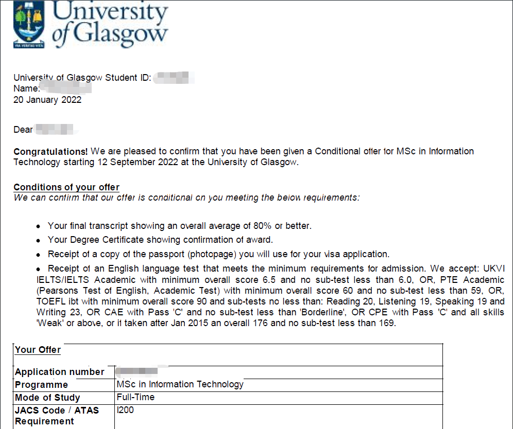Click the "Mode of Study" label cell

47,398
